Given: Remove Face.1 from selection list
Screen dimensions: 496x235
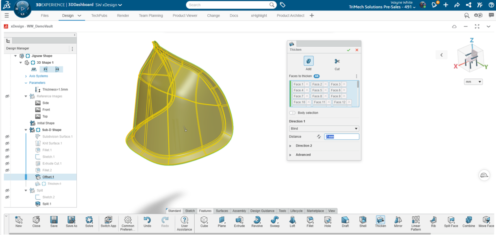Looking at the screenshot, I should 307,84.
